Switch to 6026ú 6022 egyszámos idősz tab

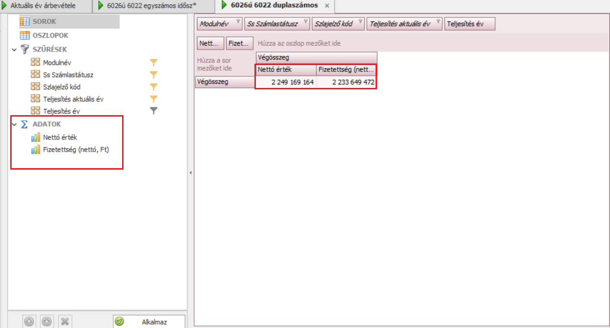click(x=151, y=5)
